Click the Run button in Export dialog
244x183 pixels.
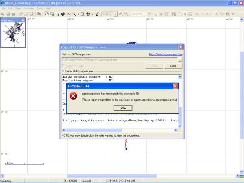[x=154, y=66]
